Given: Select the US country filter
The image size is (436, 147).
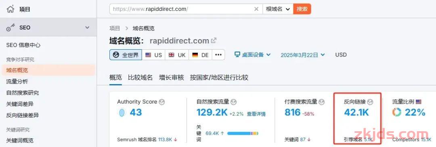Looking at the screenshot, I should (153, 55).
